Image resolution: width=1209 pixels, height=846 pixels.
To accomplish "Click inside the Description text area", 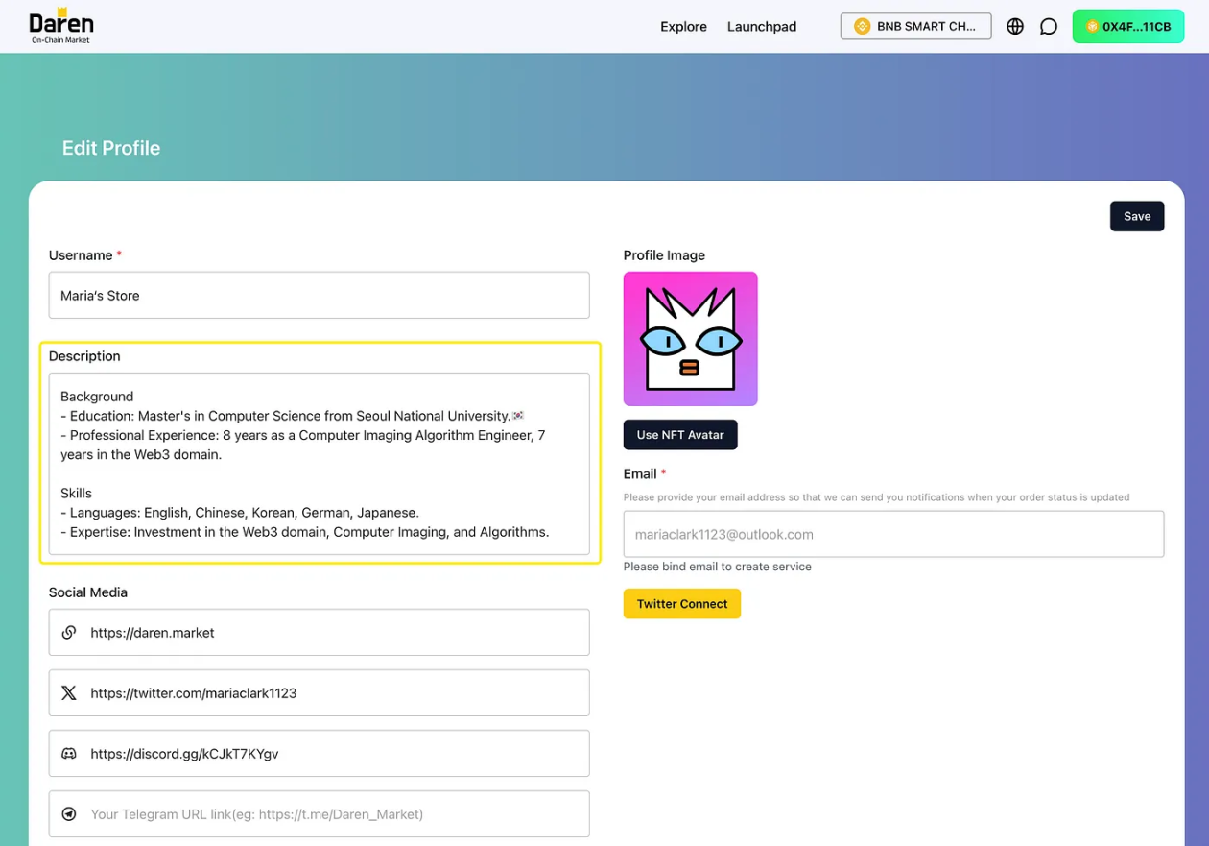I will point(319,464).
